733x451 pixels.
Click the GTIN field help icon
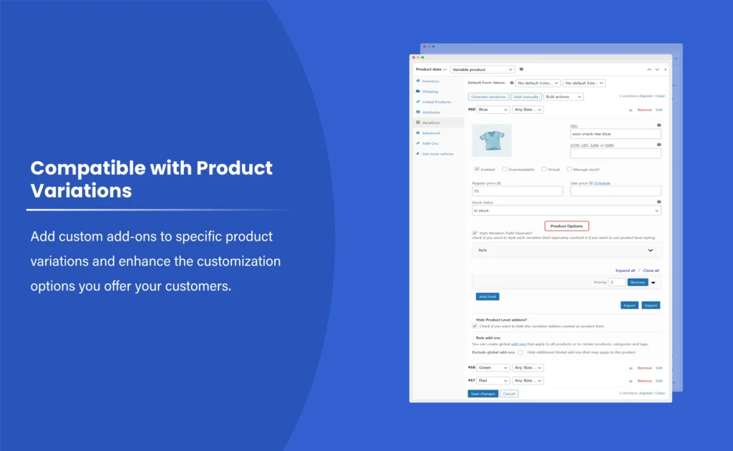click(659, 145)
